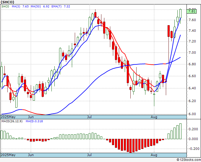
Task: Click the 7.40 price axis label
Action: (192, 31)
